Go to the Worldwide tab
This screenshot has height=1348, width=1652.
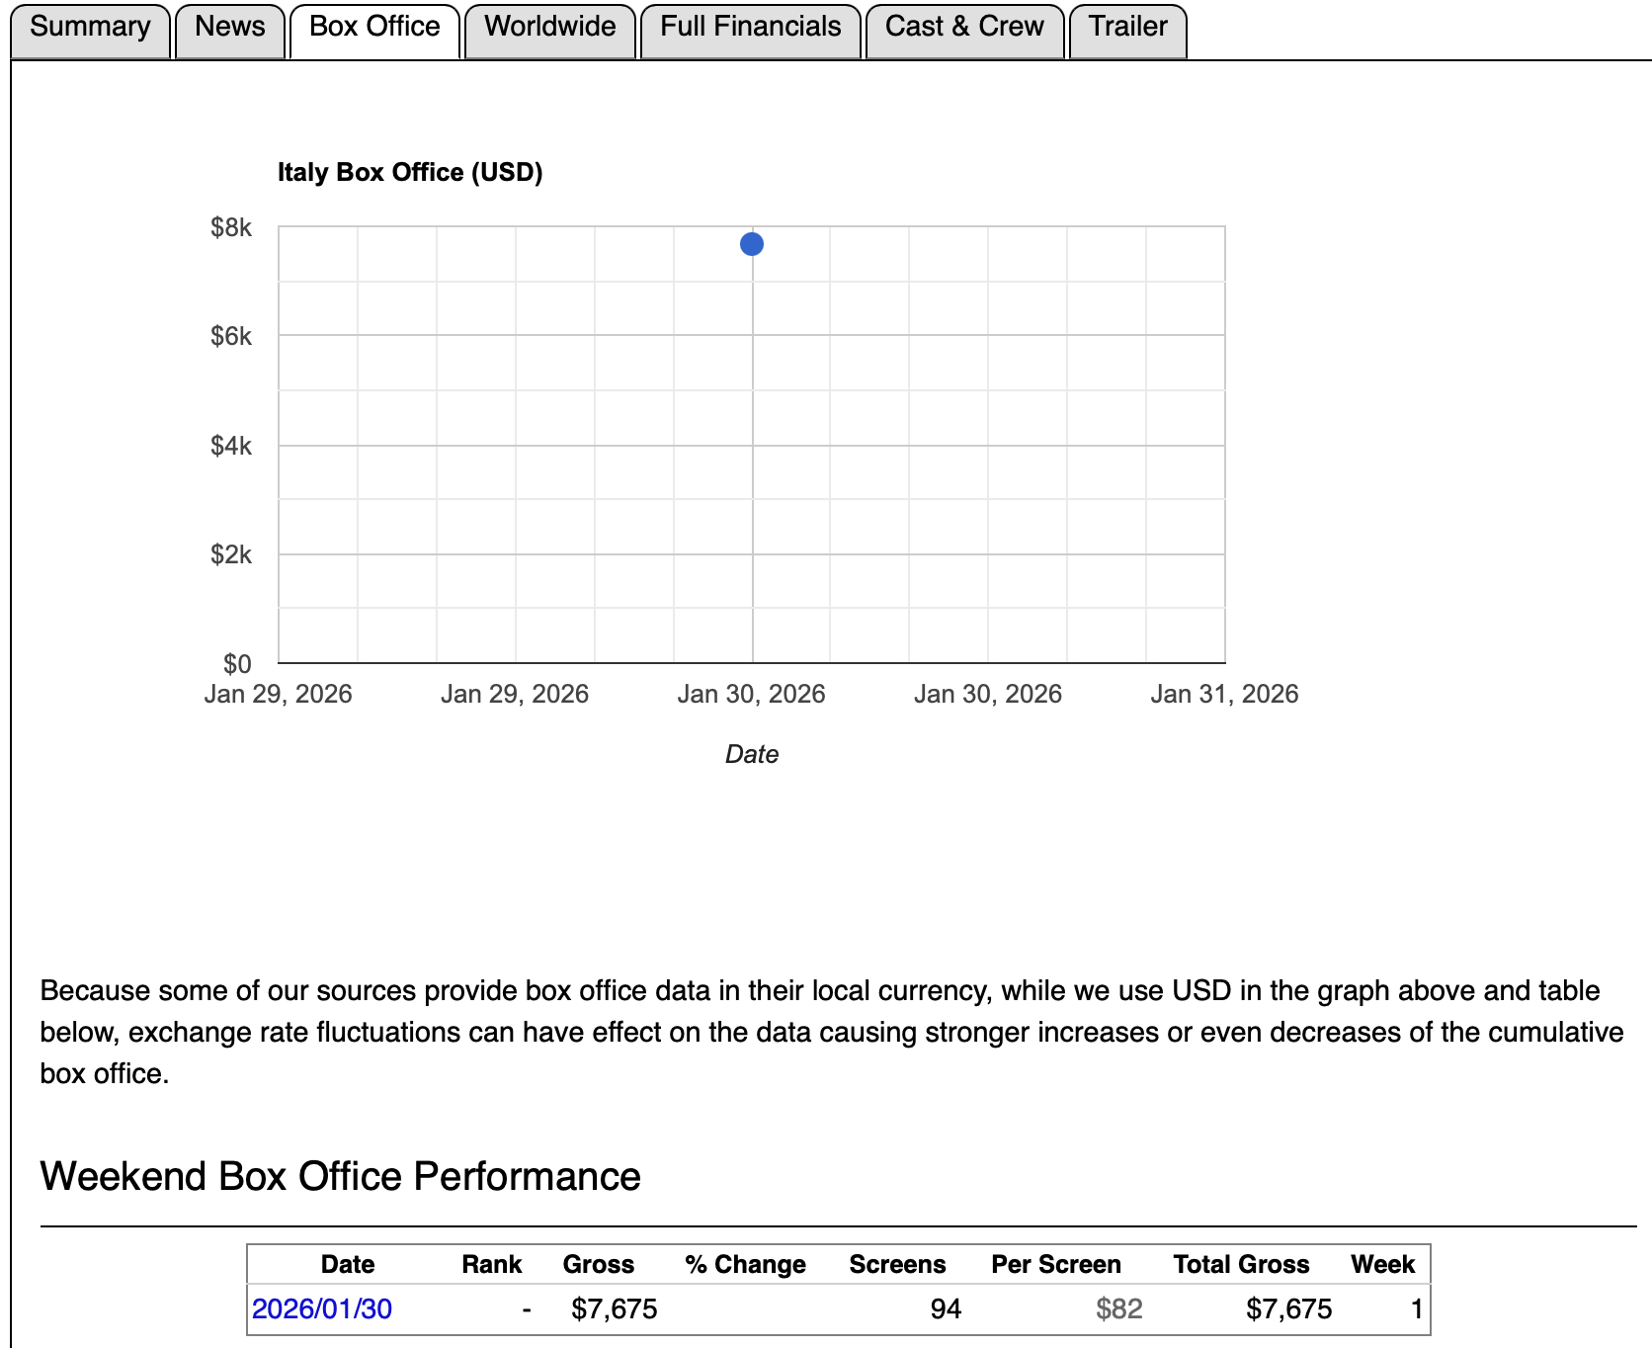[549, 28]
